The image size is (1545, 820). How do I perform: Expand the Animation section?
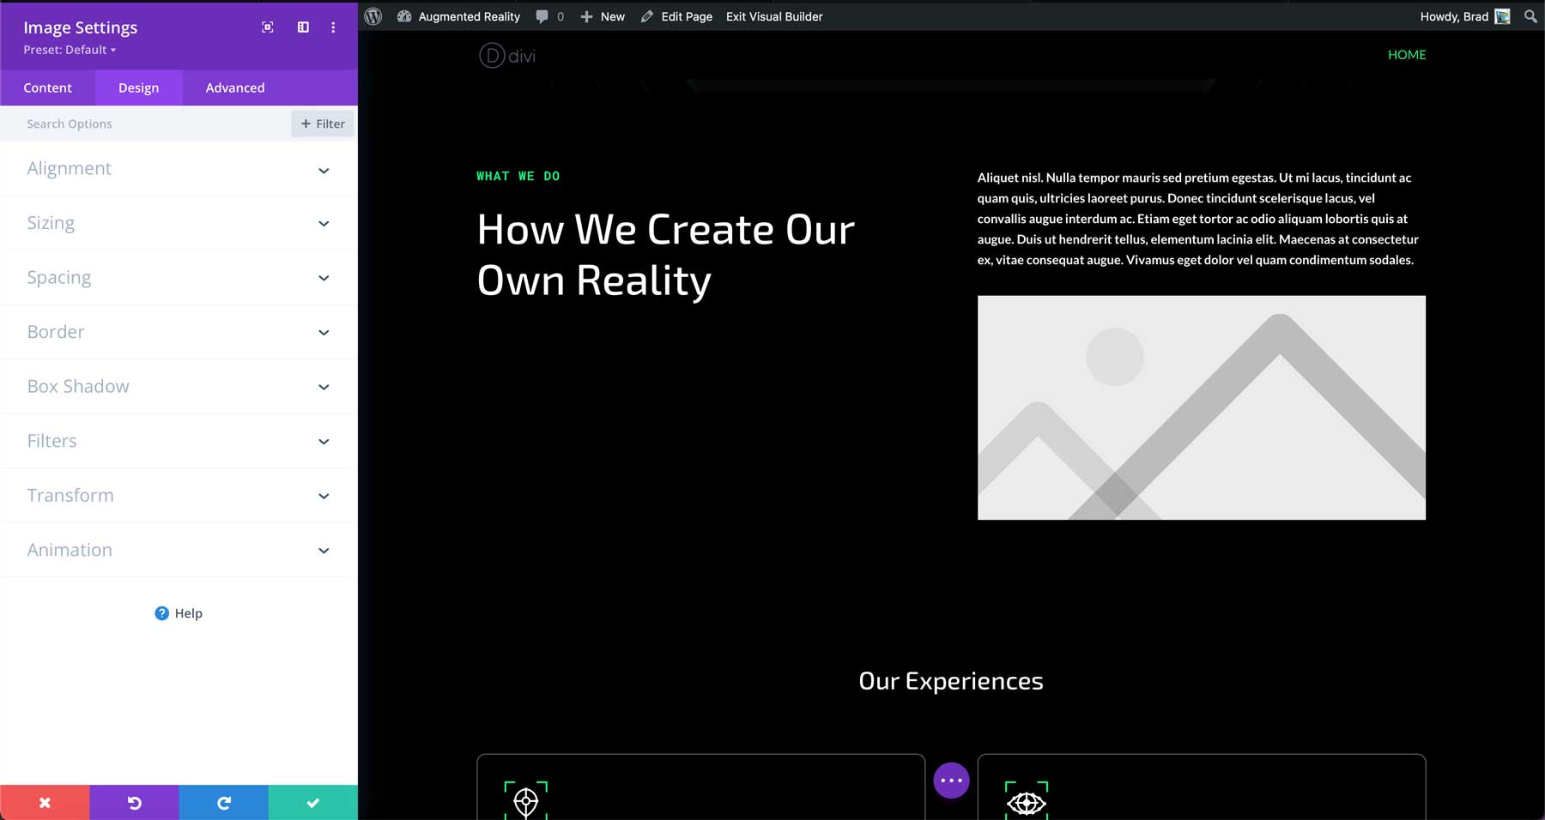click(178, 550)
